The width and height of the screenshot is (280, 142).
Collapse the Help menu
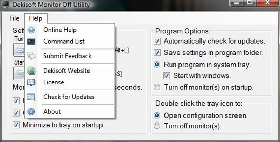coord(36,18)
